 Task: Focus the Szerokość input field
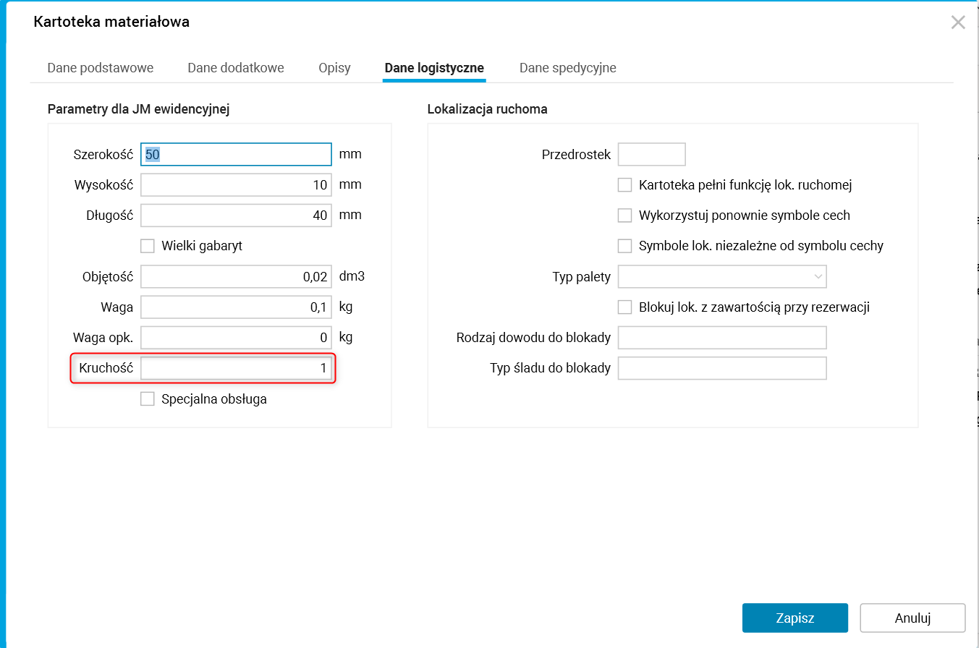tap(236, 155)
